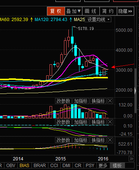Click the 2016 year marker on timeline
139x170 pixels.
(103, 159)
